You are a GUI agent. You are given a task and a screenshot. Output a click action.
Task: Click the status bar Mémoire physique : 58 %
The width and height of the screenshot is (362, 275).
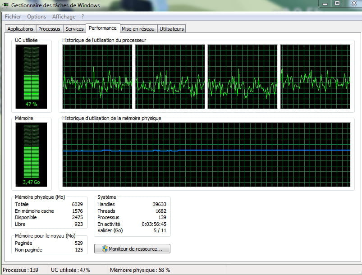[x=140, y=270]
